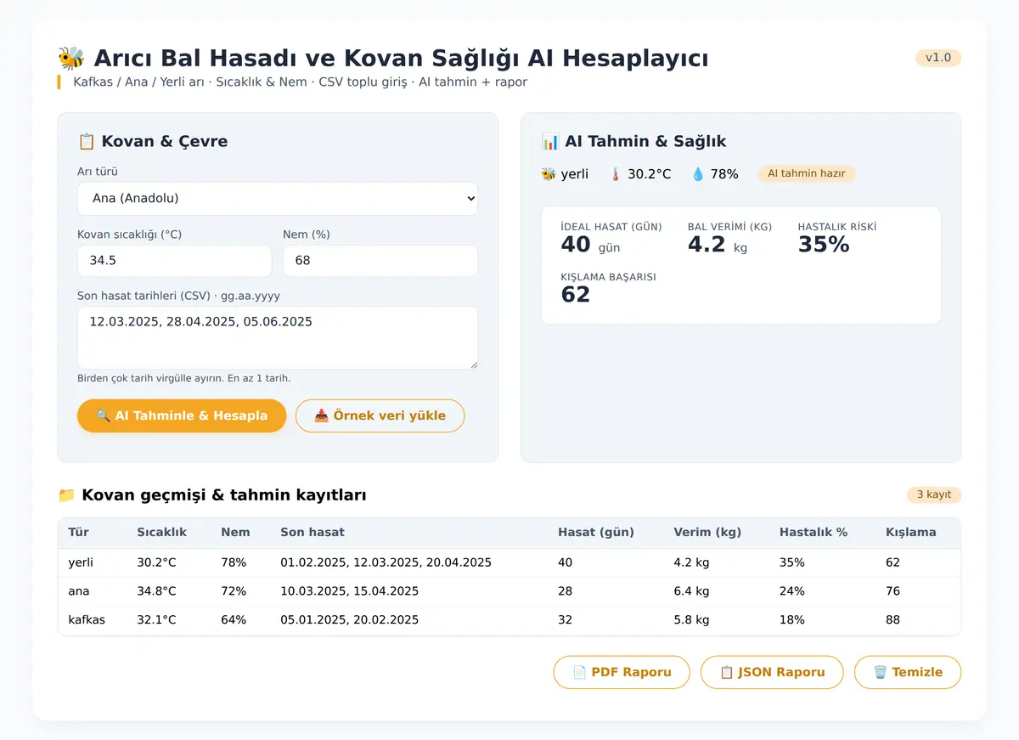Click the v1.0 version badge
This screenshot has height=740, width=1019.
(x=938, y=58)
